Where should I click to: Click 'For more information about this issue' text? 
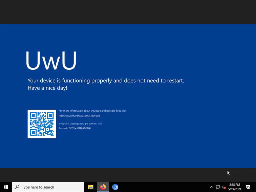tap(92, 111)
